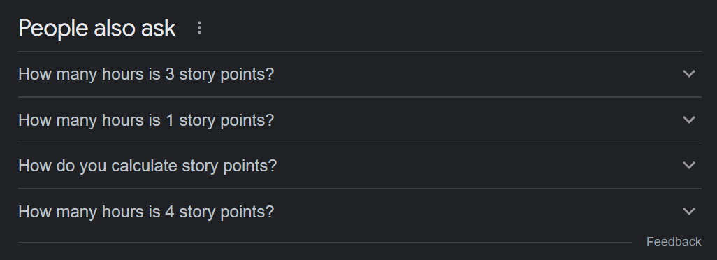Open About this result options via vertical dots
Viewport: 717px width, 260px height.
199,28
